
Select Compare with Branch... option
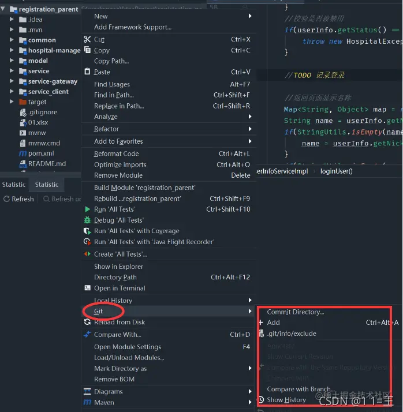tap(301, 389)
